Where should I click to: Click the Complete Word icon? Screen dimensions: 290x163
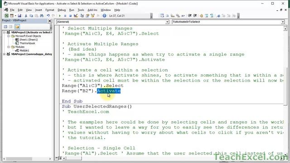(x=183, y=16)
